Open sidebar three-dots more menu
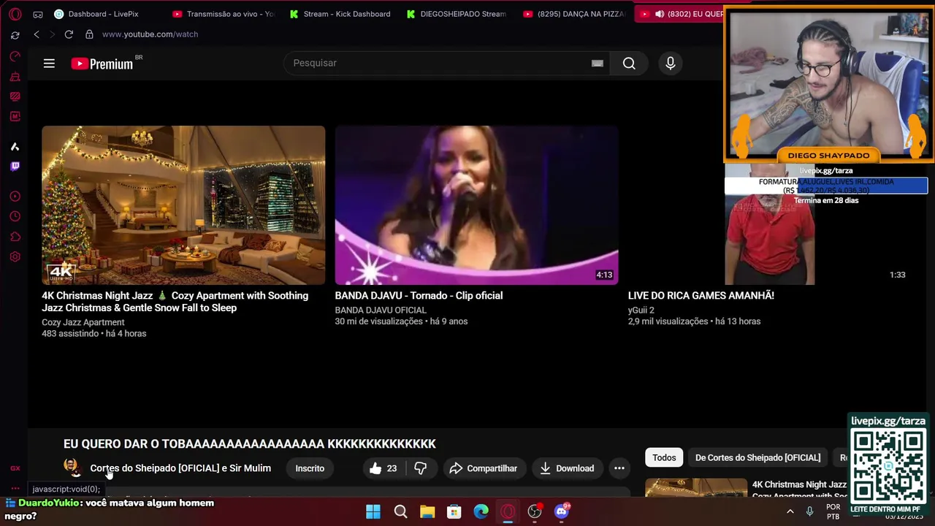The height and width of the screenshot is (526, 935). point(15,489)
